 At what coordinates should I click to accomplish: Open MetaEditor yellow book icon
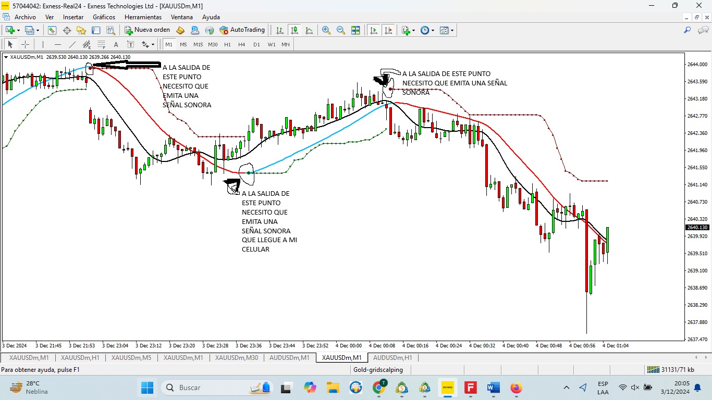pos(180,30)
